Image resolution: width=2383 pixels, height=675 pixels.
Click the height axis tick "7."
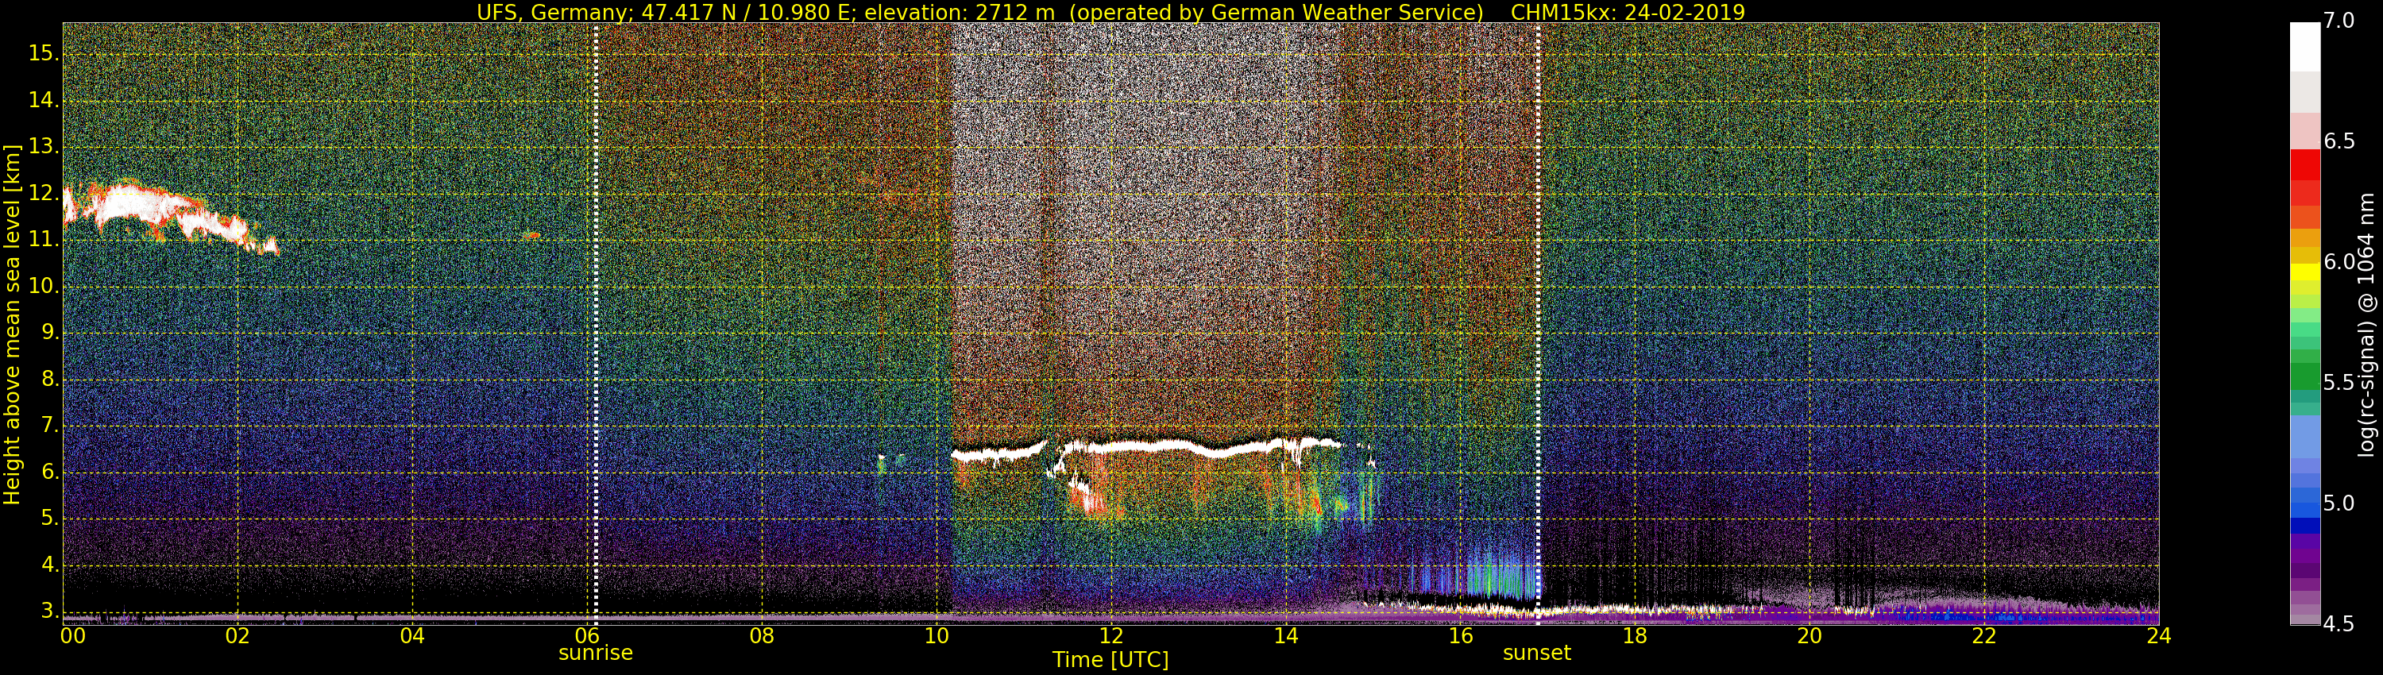click(x=50, y=426)
